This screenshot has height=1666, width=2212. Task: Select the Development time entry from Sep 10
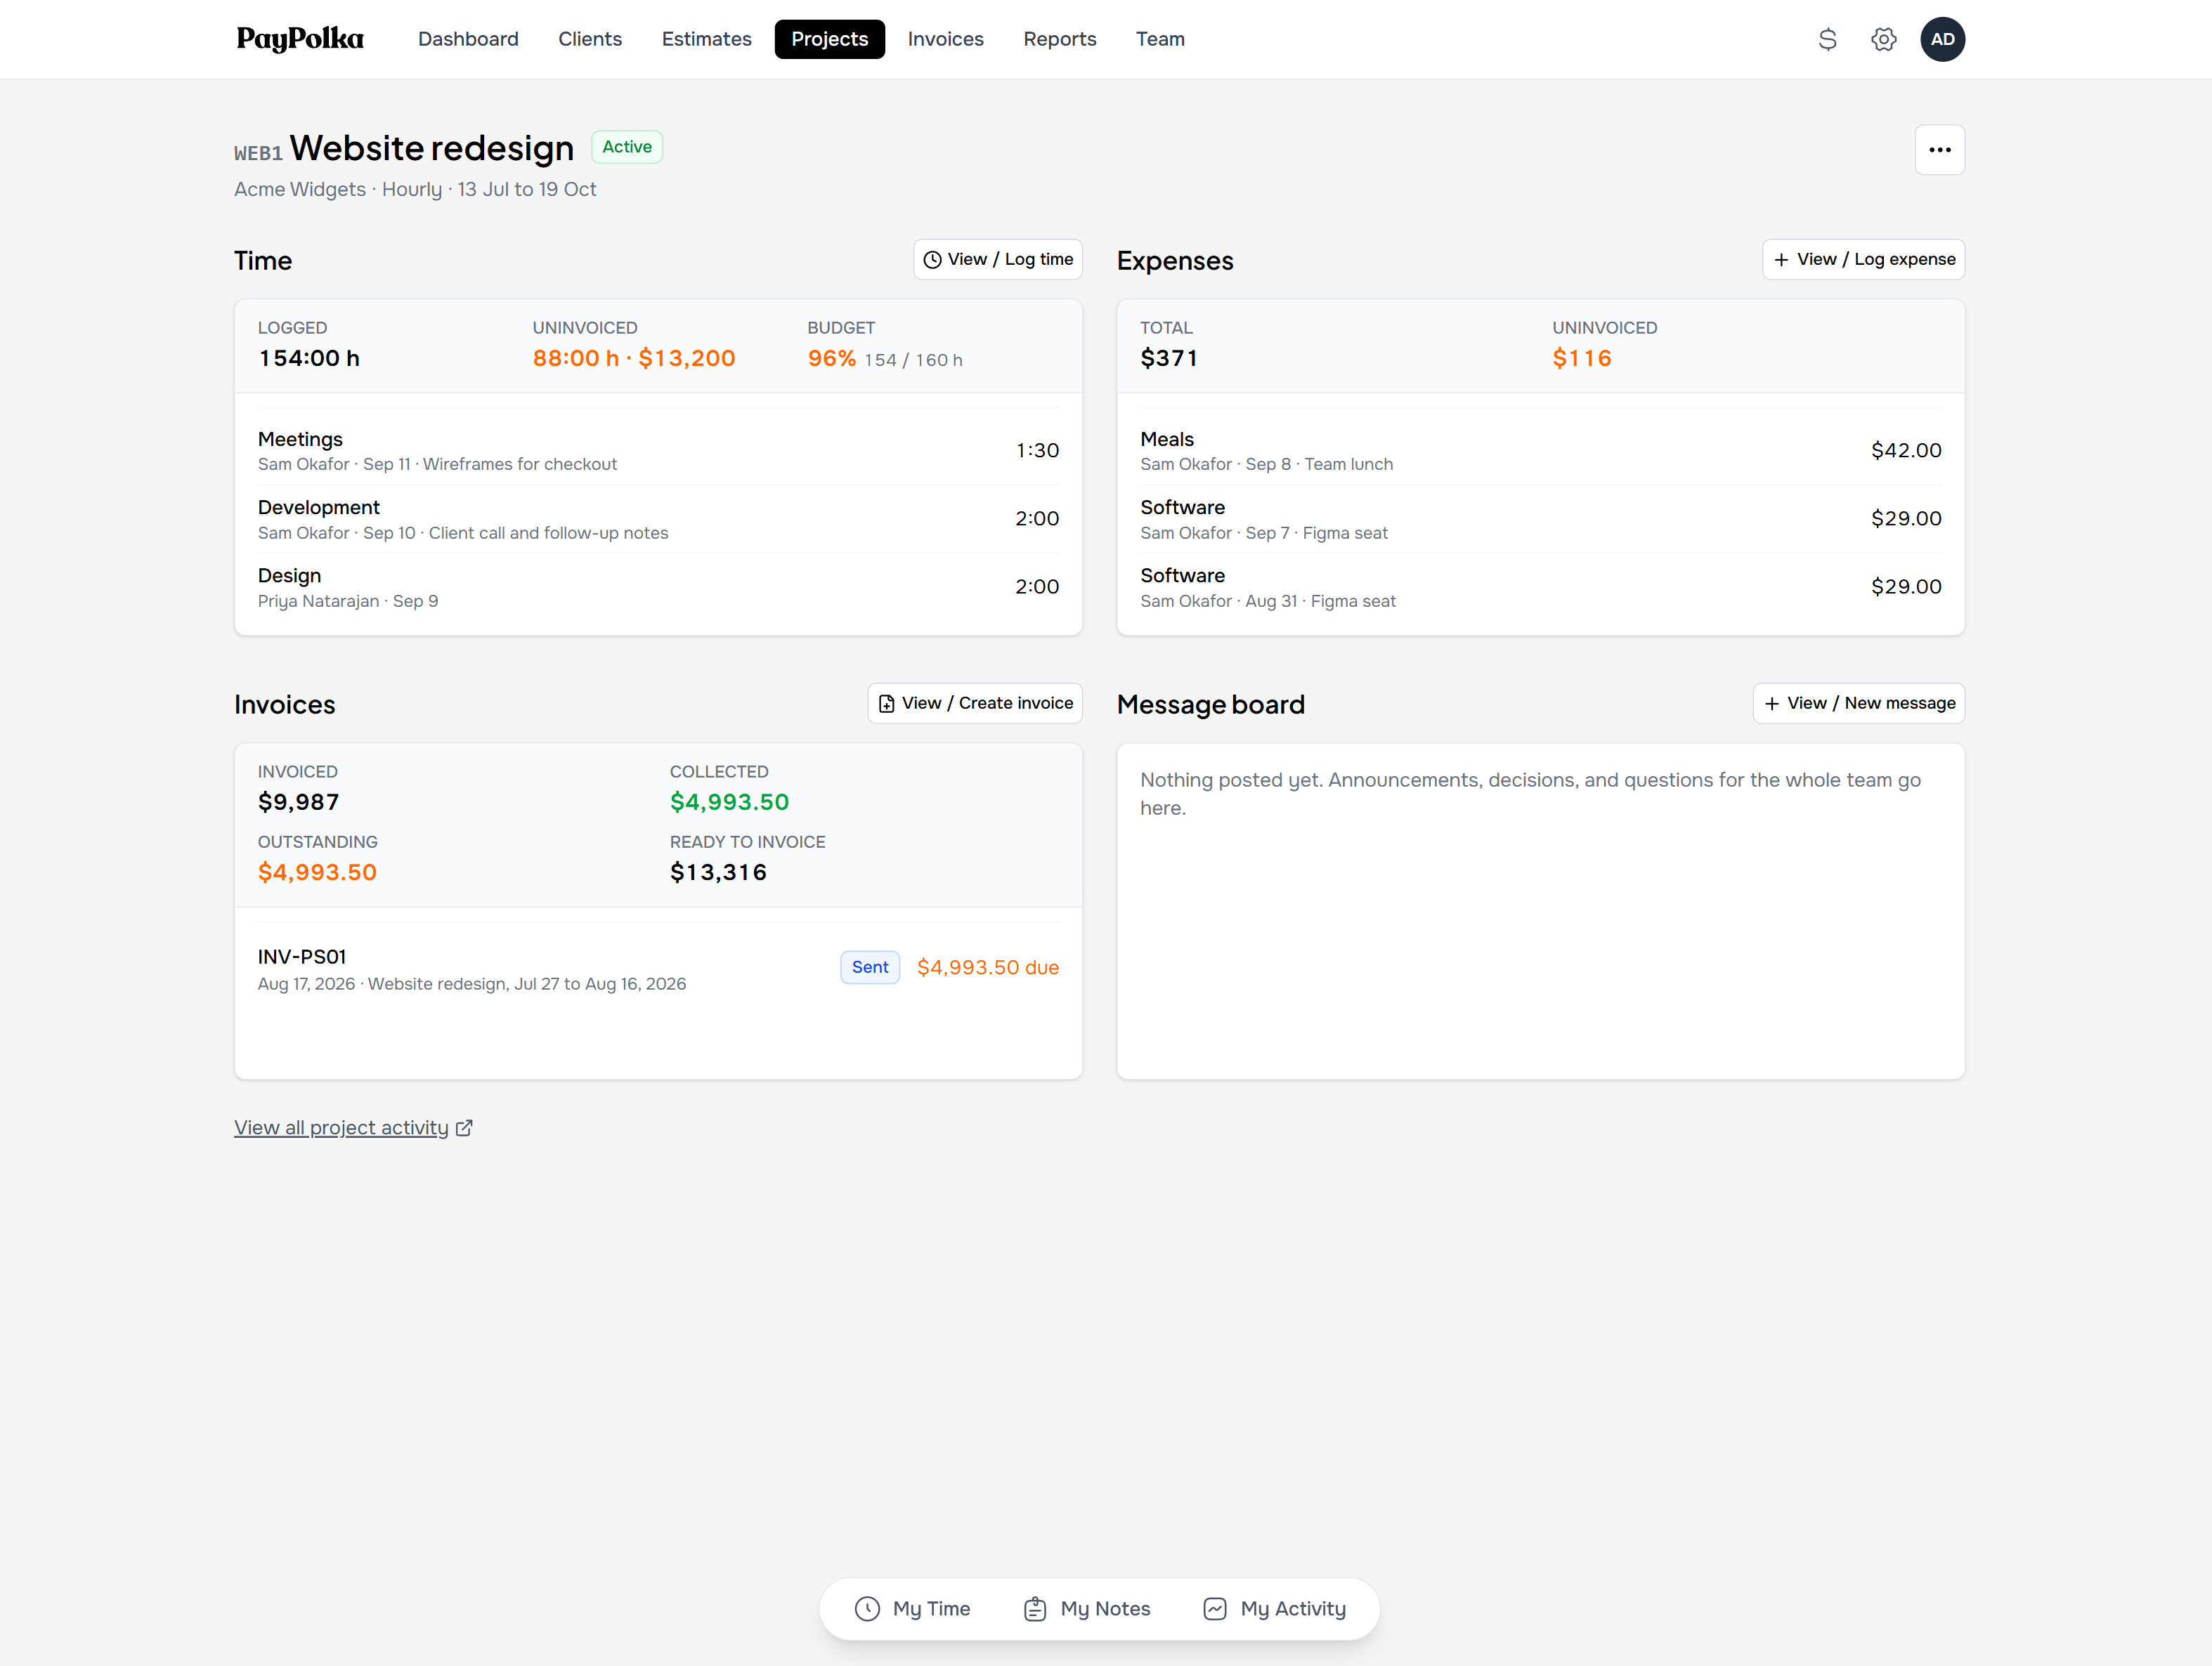coord(658,520)
